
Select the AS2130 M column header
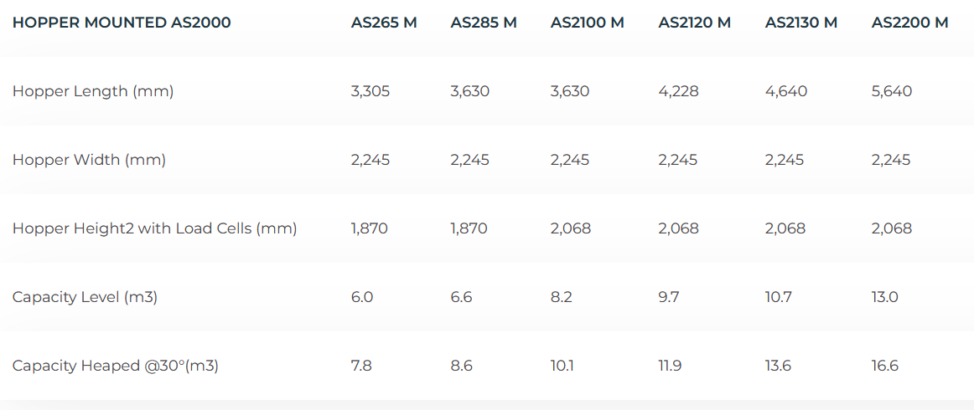pyautogui.click(x=800, y=23)
